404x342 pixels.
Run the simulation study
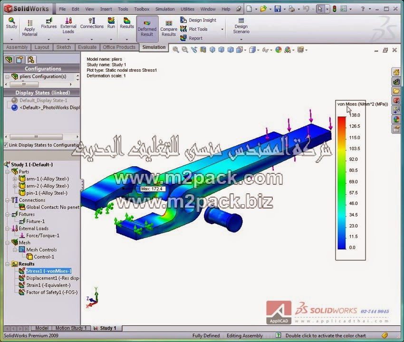coord(111,23)
